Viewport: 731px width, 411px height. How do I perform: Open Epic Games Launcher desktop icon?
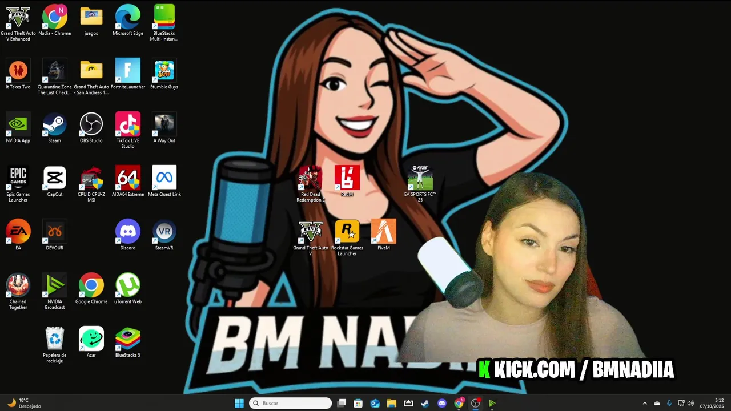point(18,184)
